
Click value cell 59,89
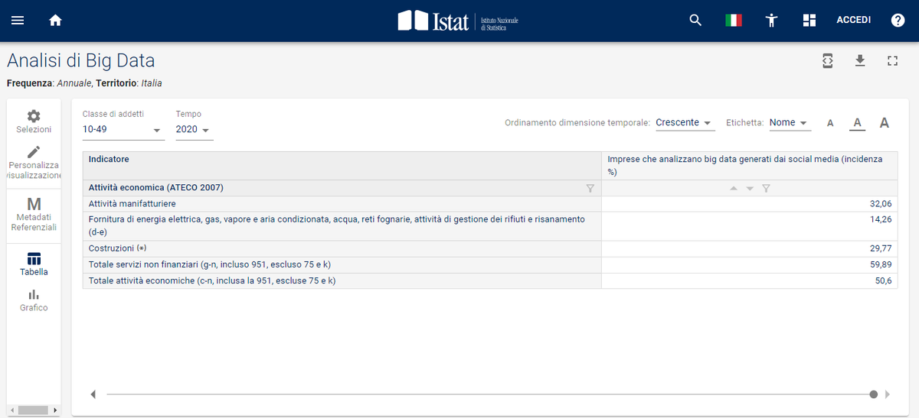pyautogui.click(x=750, y=264)
